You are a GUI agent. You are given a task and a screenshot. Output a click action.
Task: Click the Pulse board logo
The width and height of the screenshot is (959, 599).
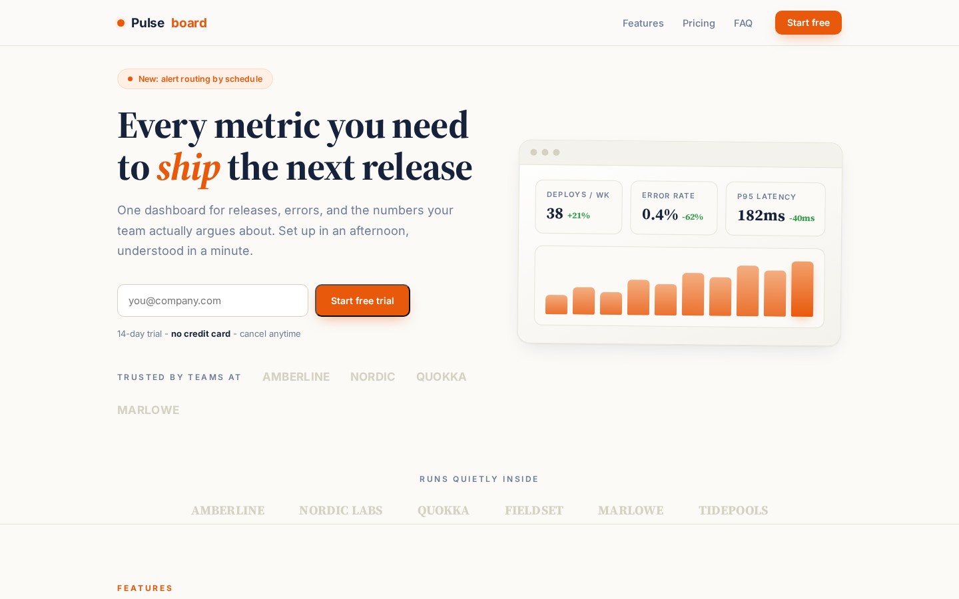click(x=162, y=23)
